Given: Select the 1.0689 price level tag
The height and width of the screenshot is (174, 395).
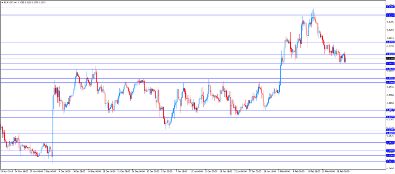Looking at the screenshot, I should tap(390, 133).
